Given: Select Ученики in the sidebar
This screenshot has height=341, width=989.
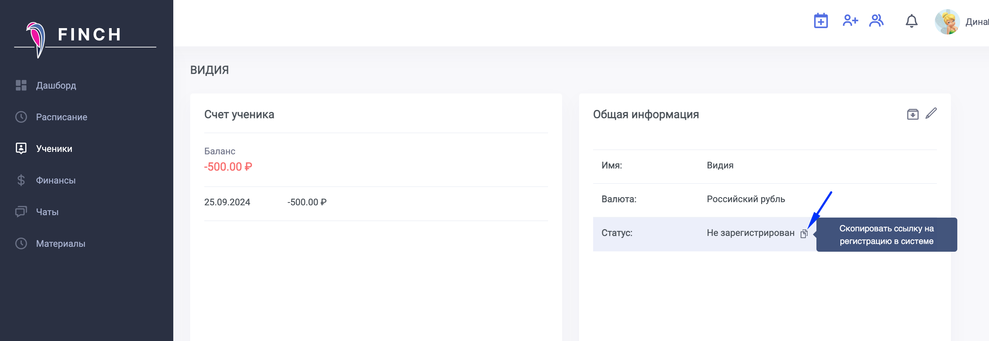Looking at the screenshot, I should (x=54, y=149).
